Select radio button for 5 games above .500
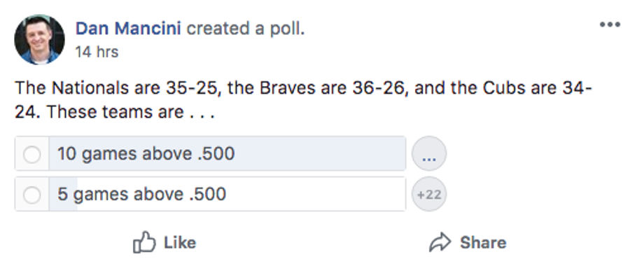The width and height of the screenshot is (630, 266). tap(31, 195)
